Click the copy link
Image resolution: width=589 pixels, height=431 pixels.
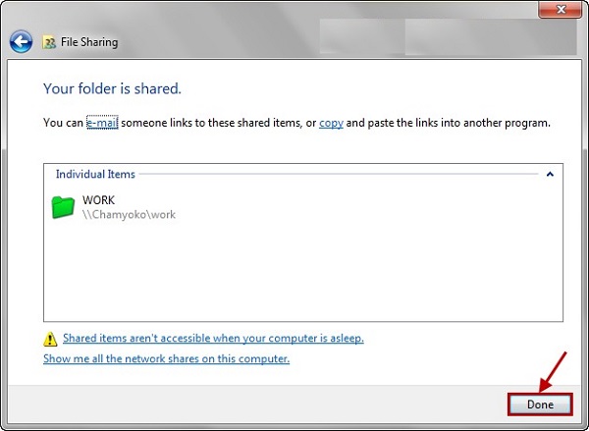point(331,123)
